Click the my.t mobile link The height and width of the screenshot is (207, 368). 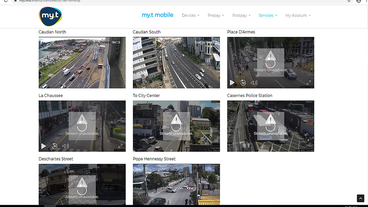[x=158, y=15]
